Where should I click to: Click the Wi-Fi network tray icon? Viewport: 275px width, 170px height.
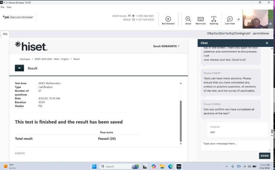245,166
